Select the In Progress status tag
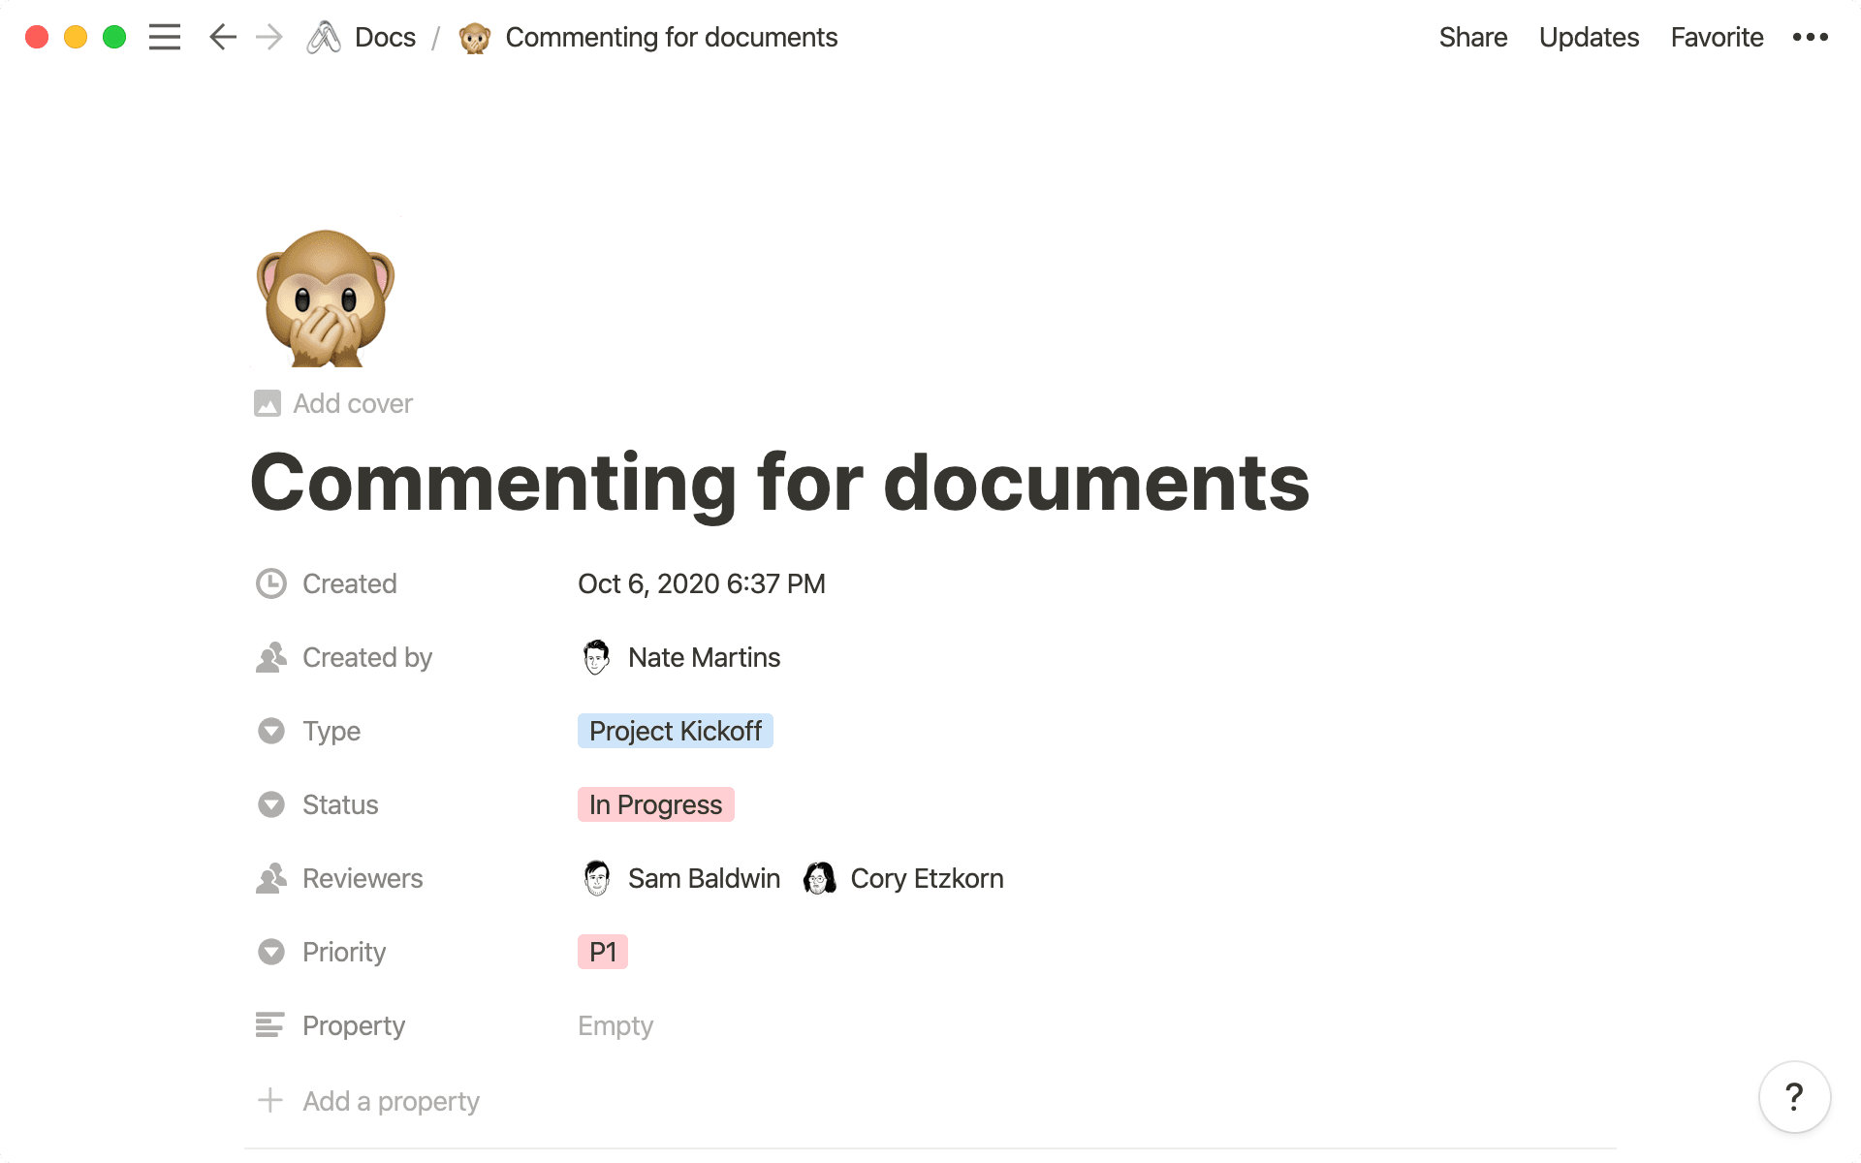 [x=656, y=804]
